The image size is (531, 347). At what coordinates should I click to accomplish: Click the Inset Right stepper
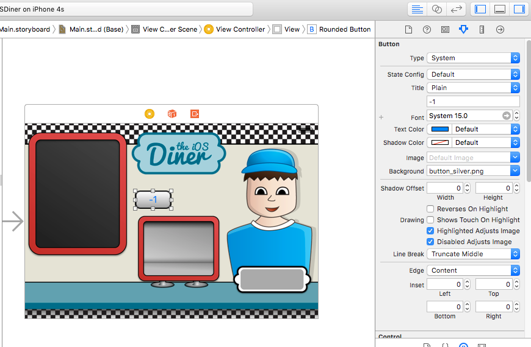coord(516,307)
